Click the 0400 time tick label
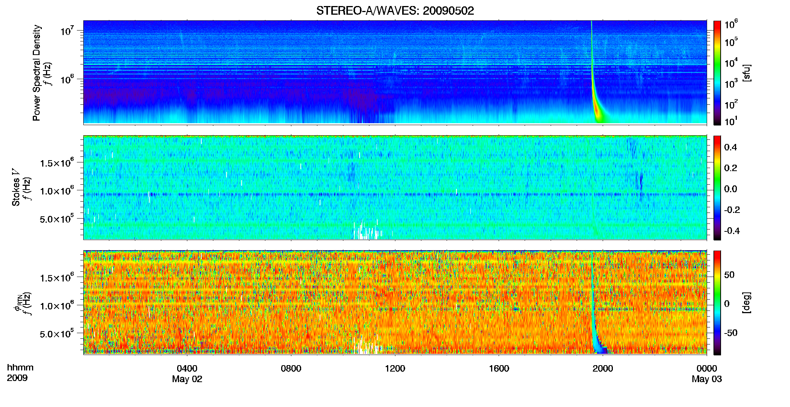790x407 pixels. tap(187, 368)
